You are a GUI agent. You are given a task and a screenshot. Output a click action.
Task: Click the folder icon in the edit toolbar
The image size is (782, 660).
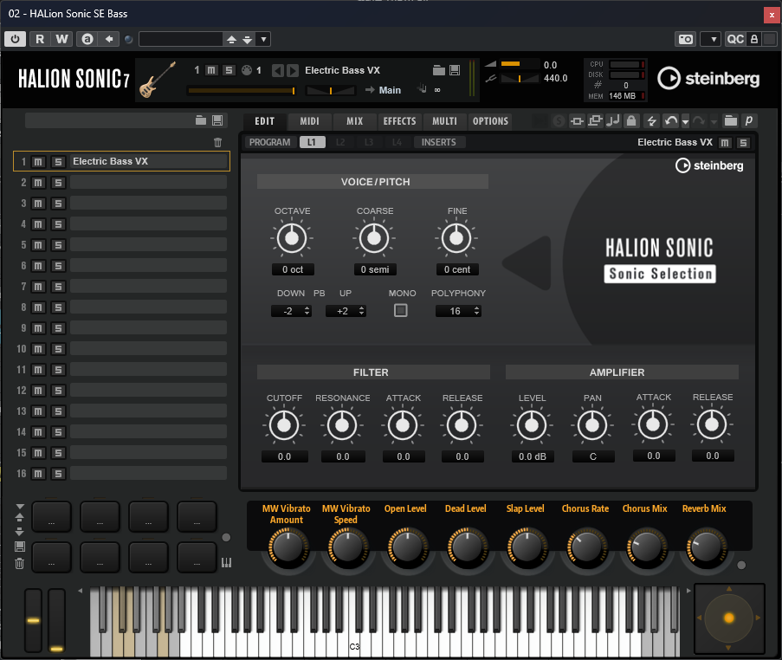click(731, 120)
